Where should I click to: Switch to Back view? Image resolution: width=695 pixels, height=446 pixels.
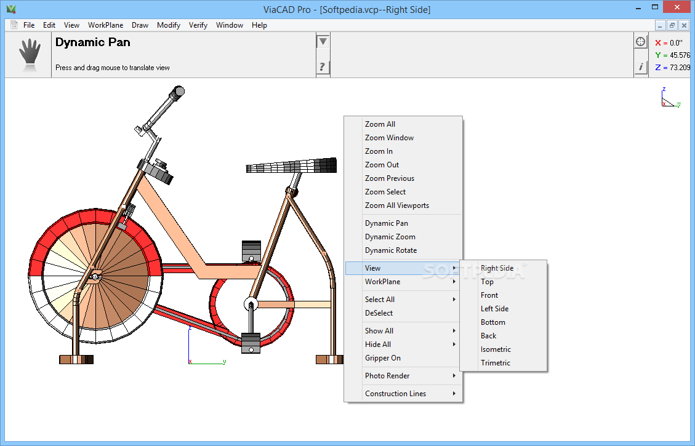[x=504, y=336]
